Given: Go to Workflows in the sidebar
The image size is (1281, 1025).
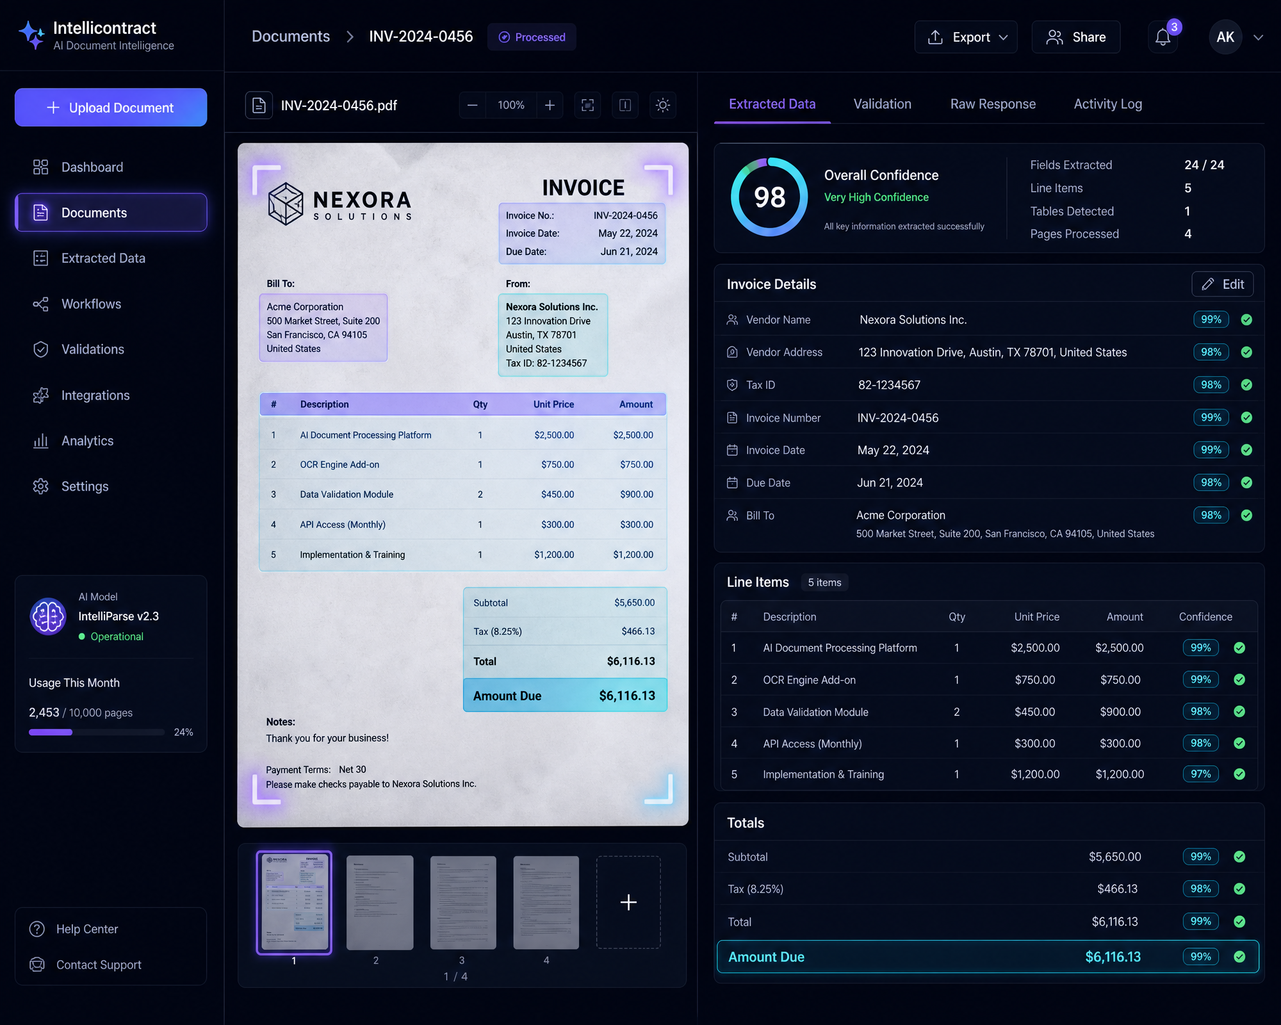Looking at the screenshot, I should pos(111,304).
